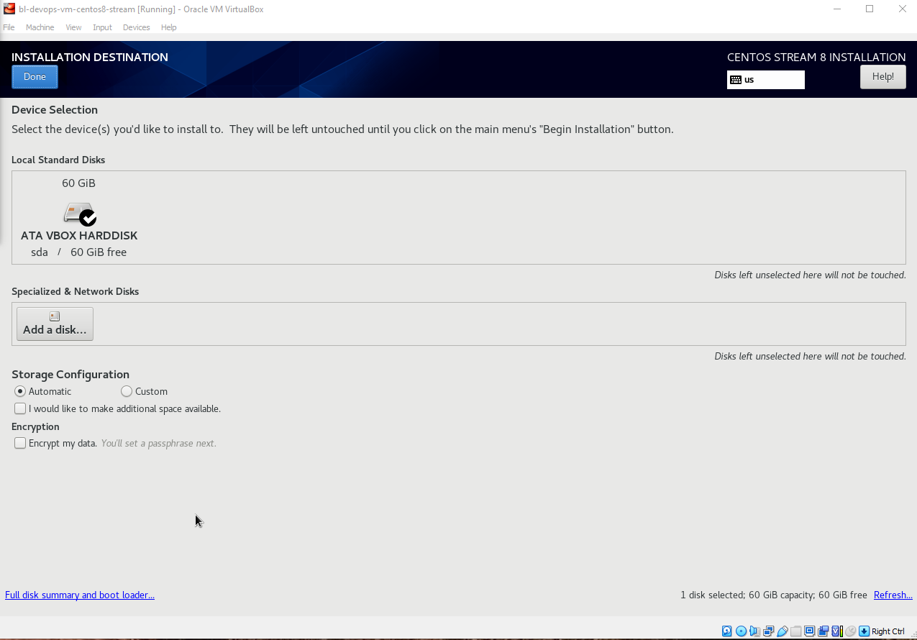Image resolution: width=917 pixels, height=640 pixels.
Task: Open Full disk summary and boot loader link
Action: 80,595
